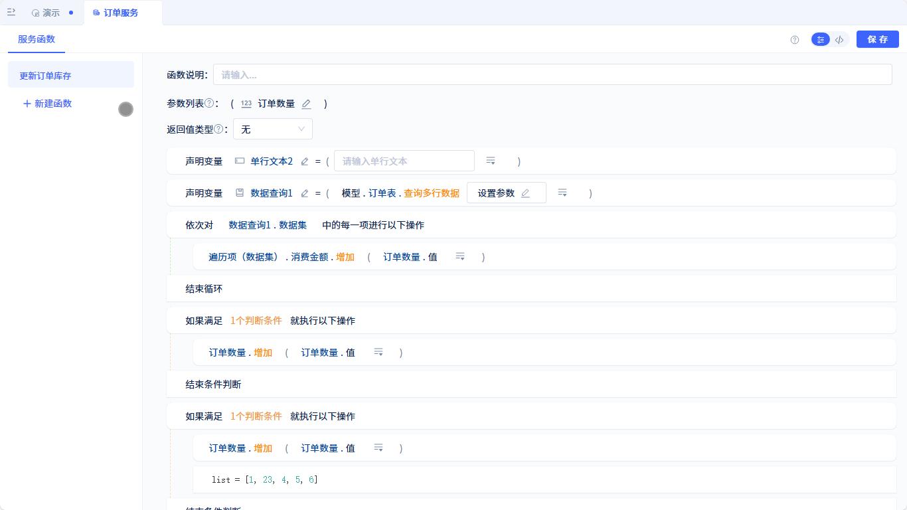
Task: Click the 1个判断条件 condition text
Action: pos(256,320)
